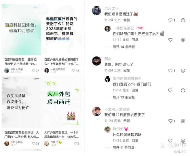Open username link 一杯奶茶而已 in comments

tap(123, 28)
